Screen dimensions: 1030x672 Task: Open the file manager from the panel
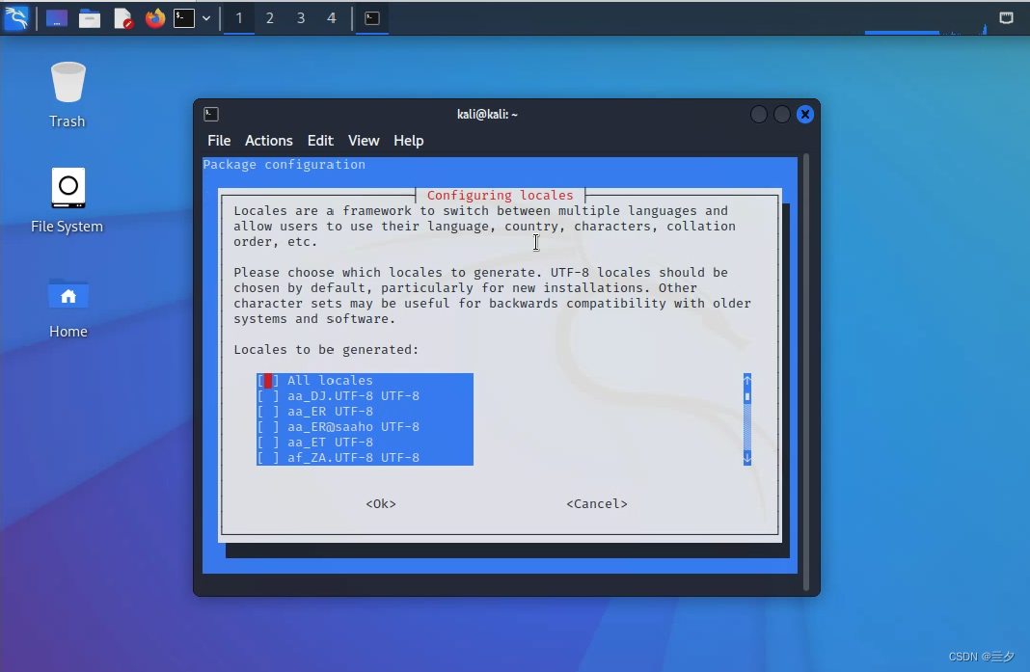[90, 17]
